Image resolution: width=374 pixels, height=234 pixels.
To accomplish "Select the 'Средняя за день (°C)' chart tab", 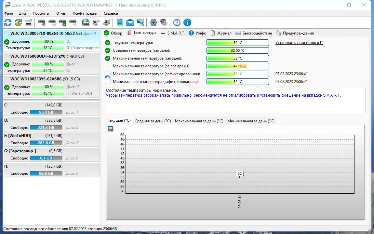I will point(153,121).
